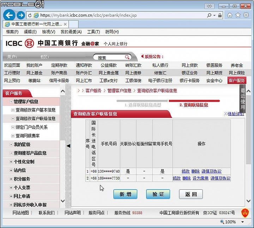Open the 工具(T) menu
The image size is (254, 228).
click(93, 32)
